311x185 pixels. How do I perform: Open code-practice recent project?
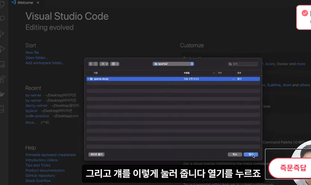tap(37, 116)
